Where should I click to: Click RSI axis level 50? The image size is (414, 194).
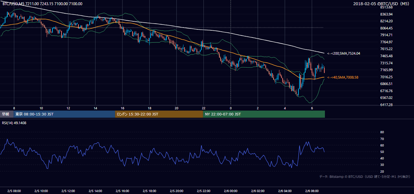pyautogui.click(x=382, y=152)
